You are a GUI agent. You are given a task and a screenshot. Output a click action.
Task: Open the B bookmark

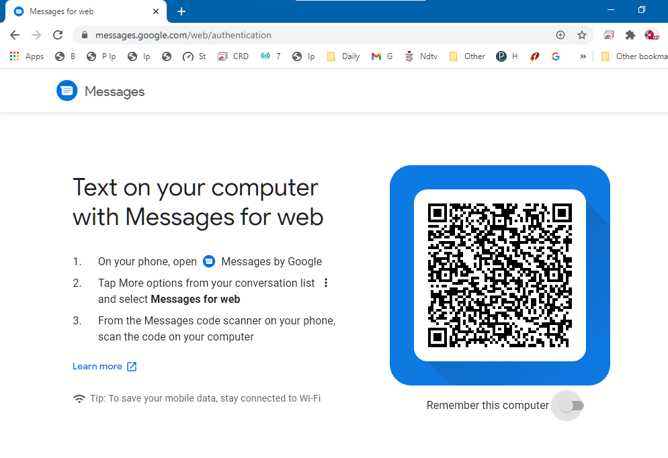[x=65, y=56]
